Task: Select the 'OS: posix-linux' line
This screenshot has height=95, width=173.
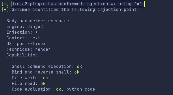Action: [26, 43]
